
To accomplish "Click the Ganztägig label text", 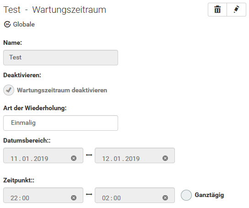I will click(209, 195).
